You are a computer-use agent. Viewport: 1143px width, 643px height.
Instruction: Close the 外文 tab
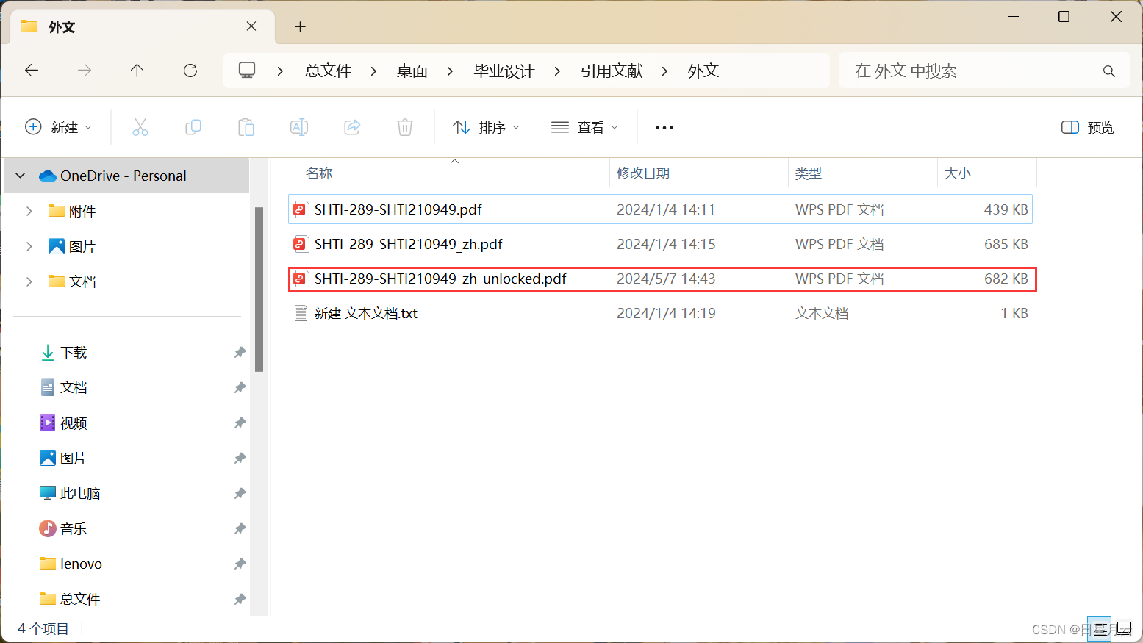[251, 26]
